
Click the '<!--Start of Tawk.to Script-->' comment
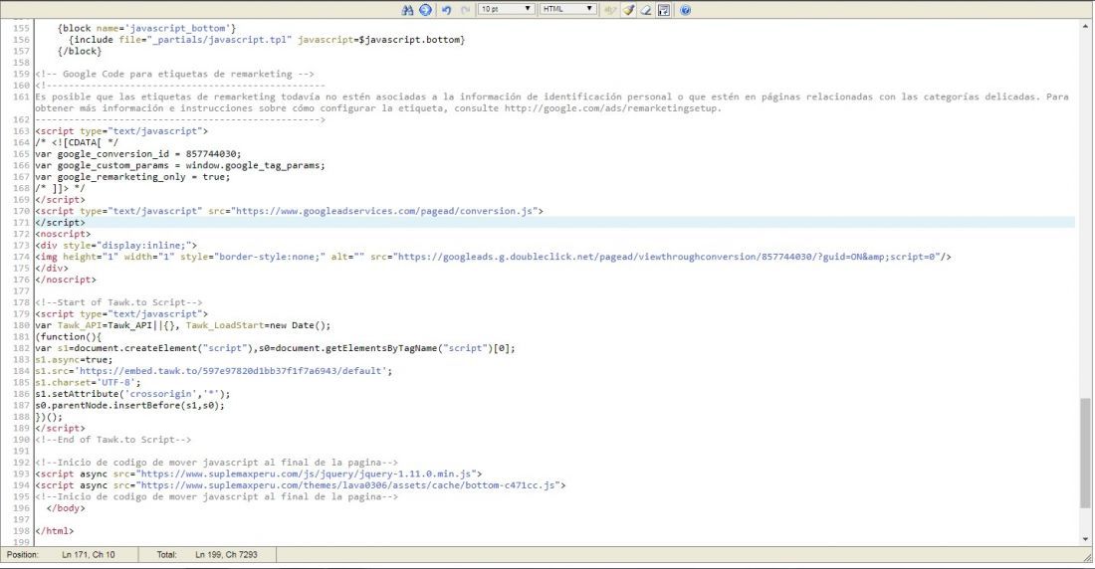click(118, 302)
